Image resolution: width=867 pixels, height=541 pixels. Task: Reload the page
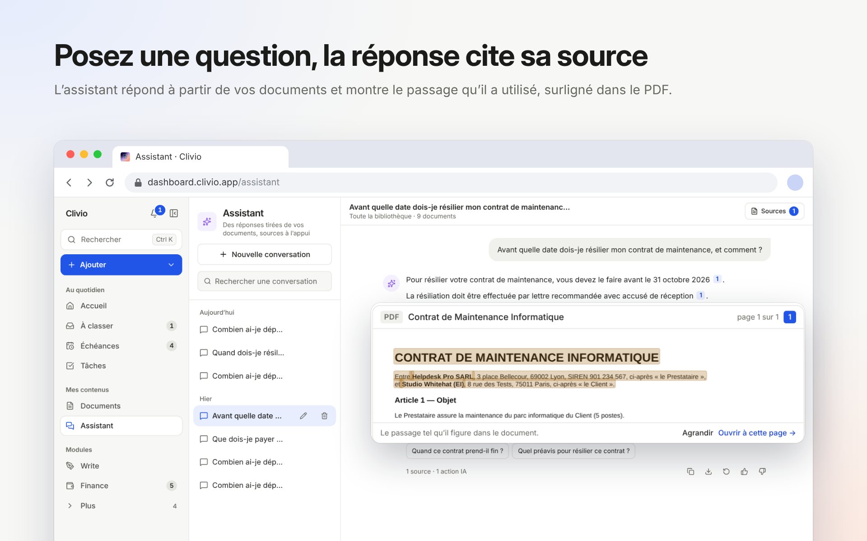(110, 183)
